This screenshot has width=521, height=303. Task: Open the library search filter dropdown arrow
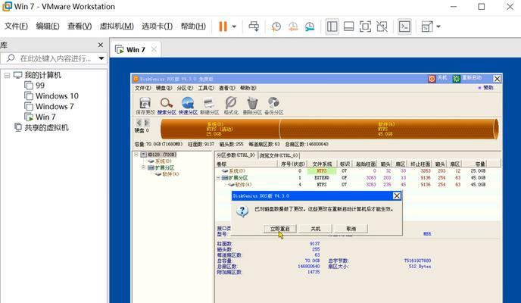pos(101,58)
